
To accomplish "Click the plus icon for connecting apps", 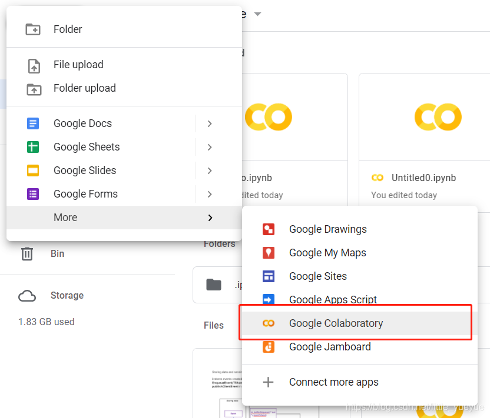I will tap(268, 382).
